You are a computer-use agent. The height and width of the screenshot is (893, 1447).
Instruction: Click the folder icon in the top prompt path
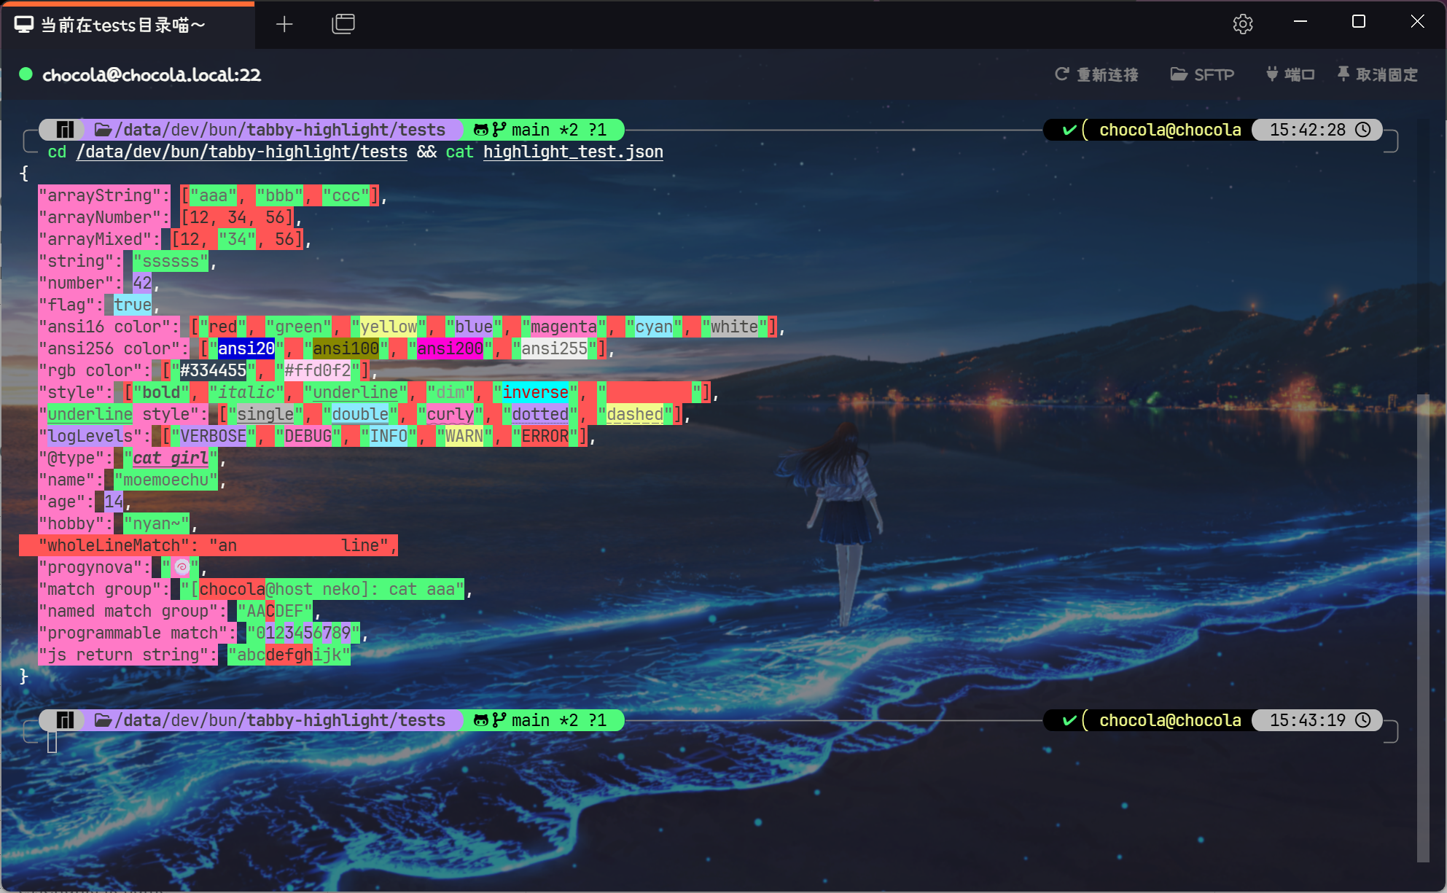(x=103, y=130)
